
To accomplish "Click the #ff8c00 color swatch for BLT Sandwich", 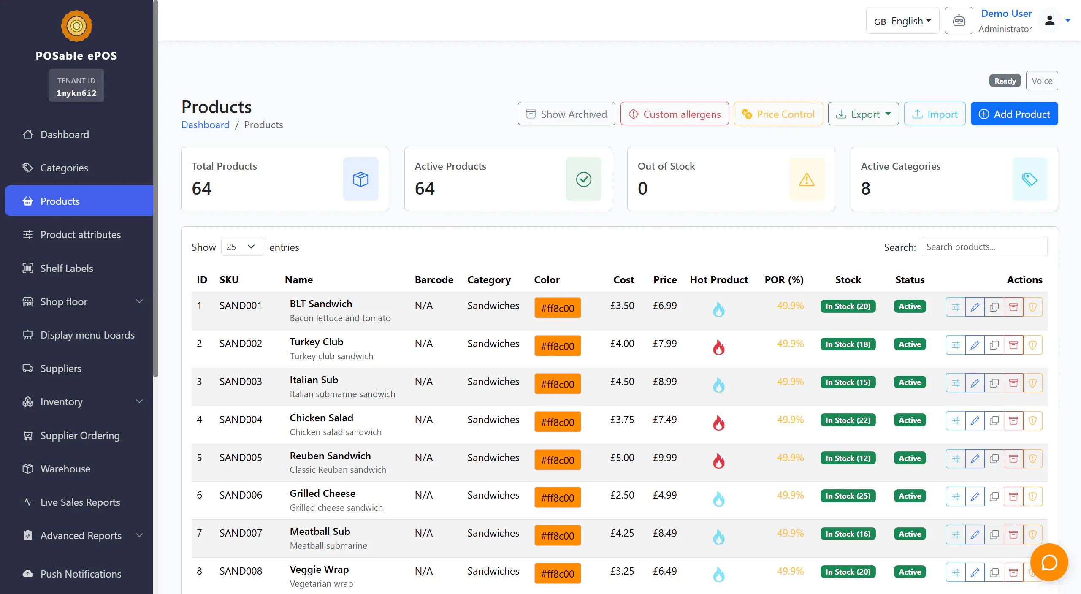I will click(x=557, y=308).
